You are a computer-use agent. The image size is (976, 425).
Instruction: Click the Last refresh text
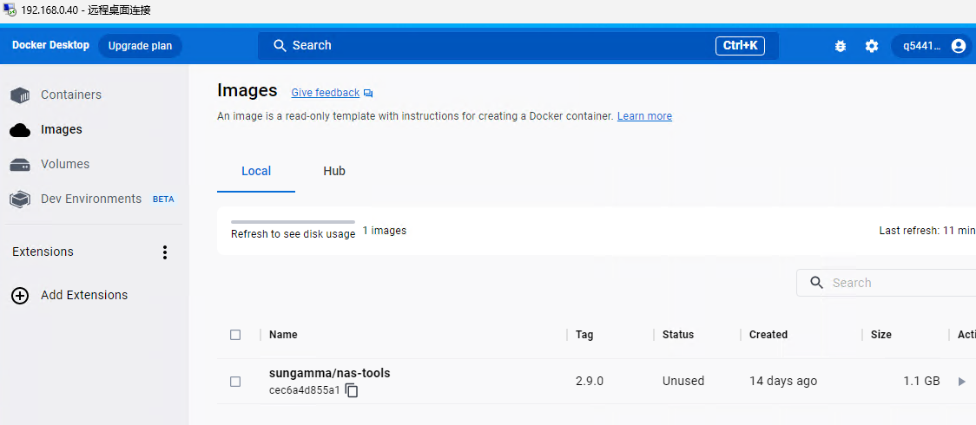[927, 231]
